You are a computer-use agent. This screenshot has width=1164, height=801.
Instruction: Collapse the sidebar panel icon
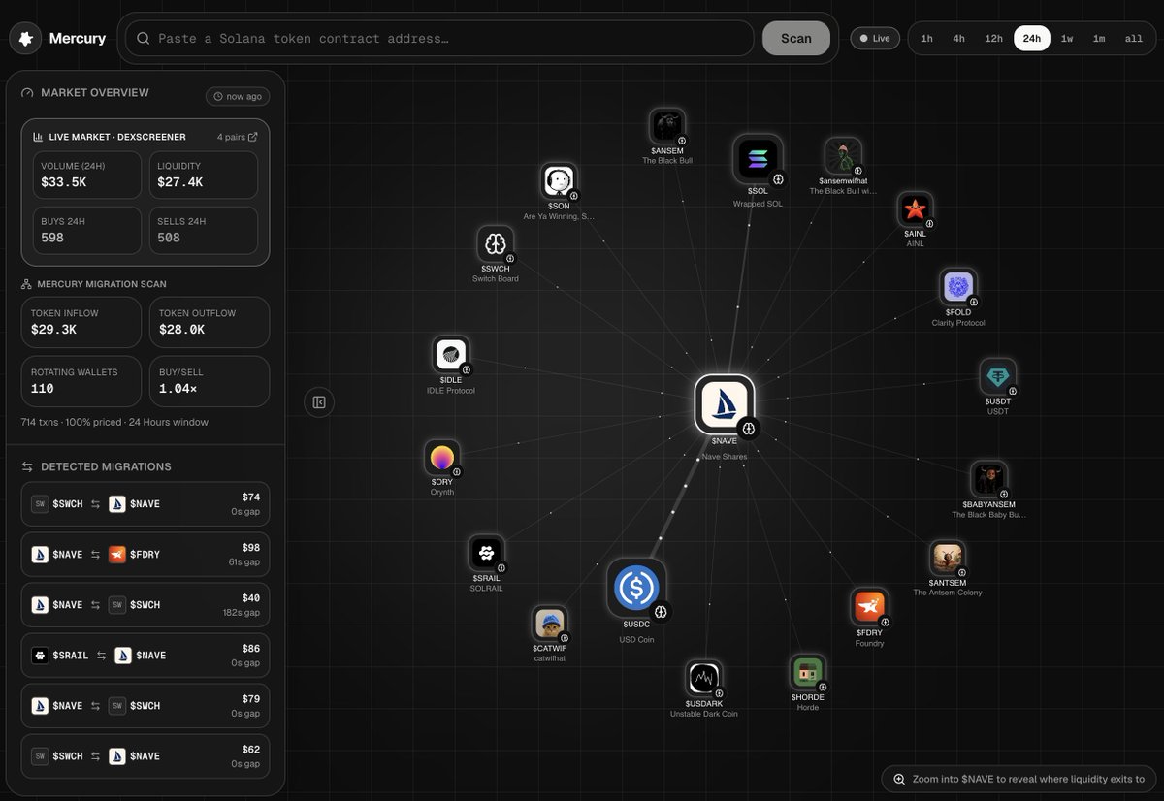coord(319,401)
